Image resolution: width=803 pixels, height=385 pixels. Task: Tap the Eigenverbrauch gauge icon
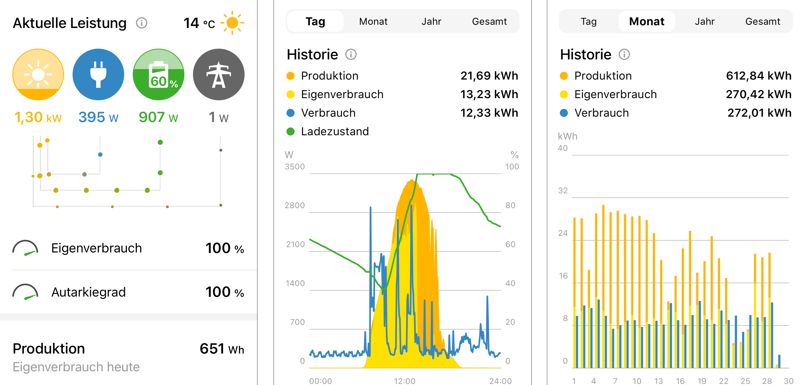[x=25, y=248]
